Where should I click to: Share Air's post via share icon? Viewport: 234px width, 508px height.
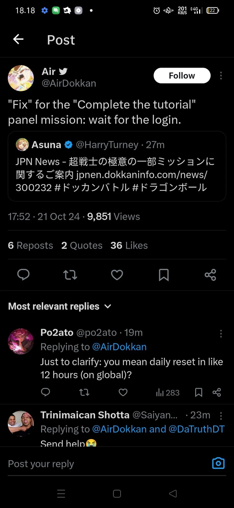coord(210,275)
